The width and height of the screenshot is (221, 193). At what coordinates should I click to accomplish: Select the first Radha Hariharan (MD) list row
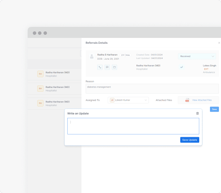tap(57, 74)
